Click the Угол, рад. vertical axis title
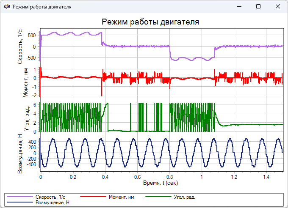The width and height of the screenshot is (288, 208). 25,117
